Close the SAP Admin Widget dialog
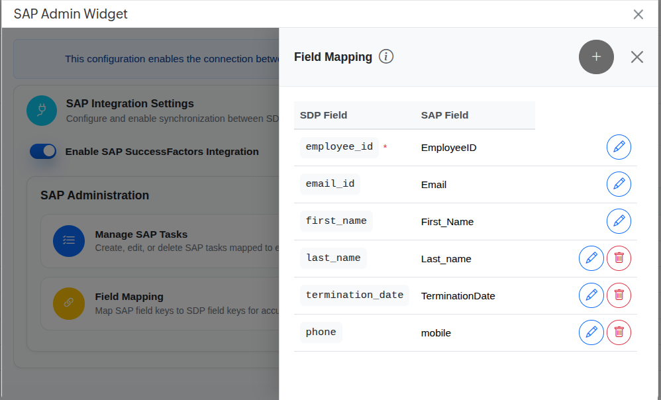 (x=638, y=15)
